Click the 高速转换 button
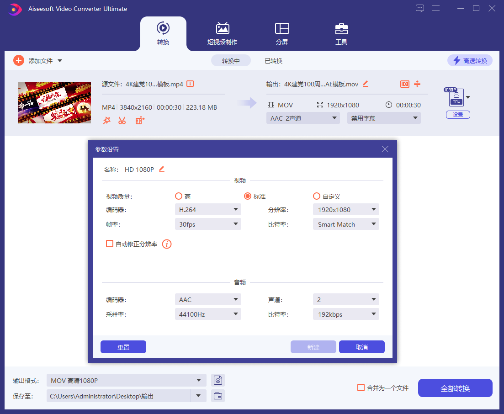Image resolution: width=504 pixels, height=414 pixels. pyautogui.click(x=470, y=60)
